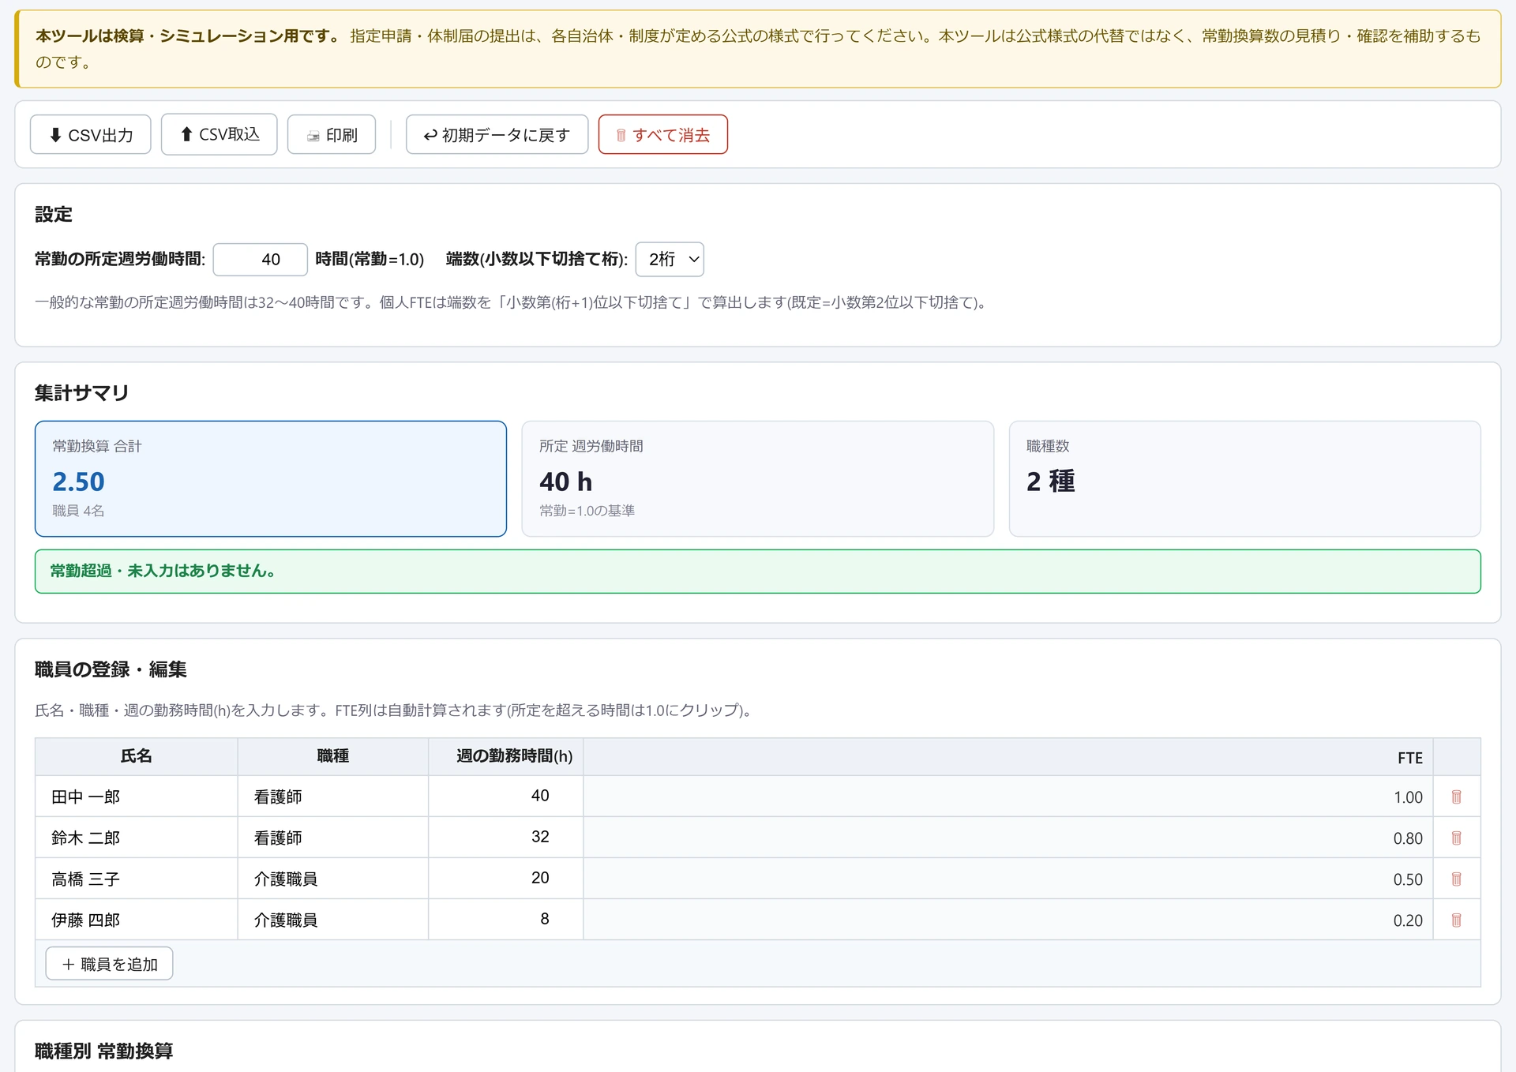Viewport: 1516px width, 1072px height.
Task: Restore defaults with 初期データに戻す
Action: (497, 134)
